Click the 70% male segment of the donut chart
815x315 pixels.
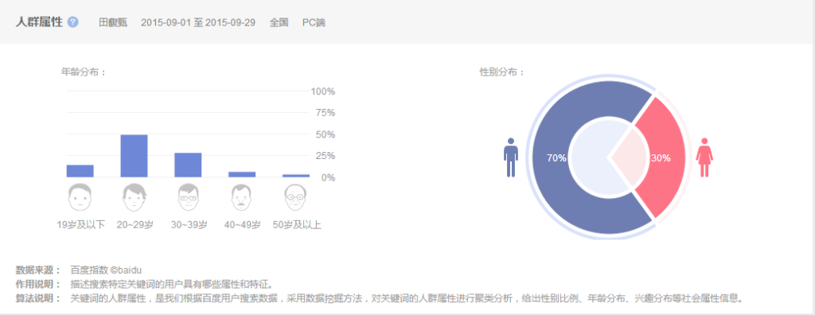(x=556, y=158)
